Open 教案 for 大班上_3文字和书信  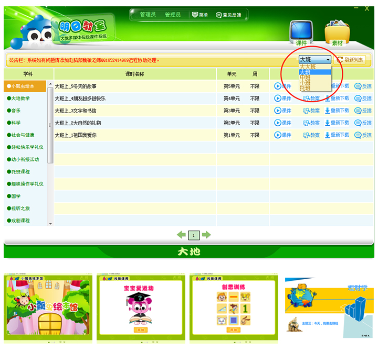click(x=311, y=111)
